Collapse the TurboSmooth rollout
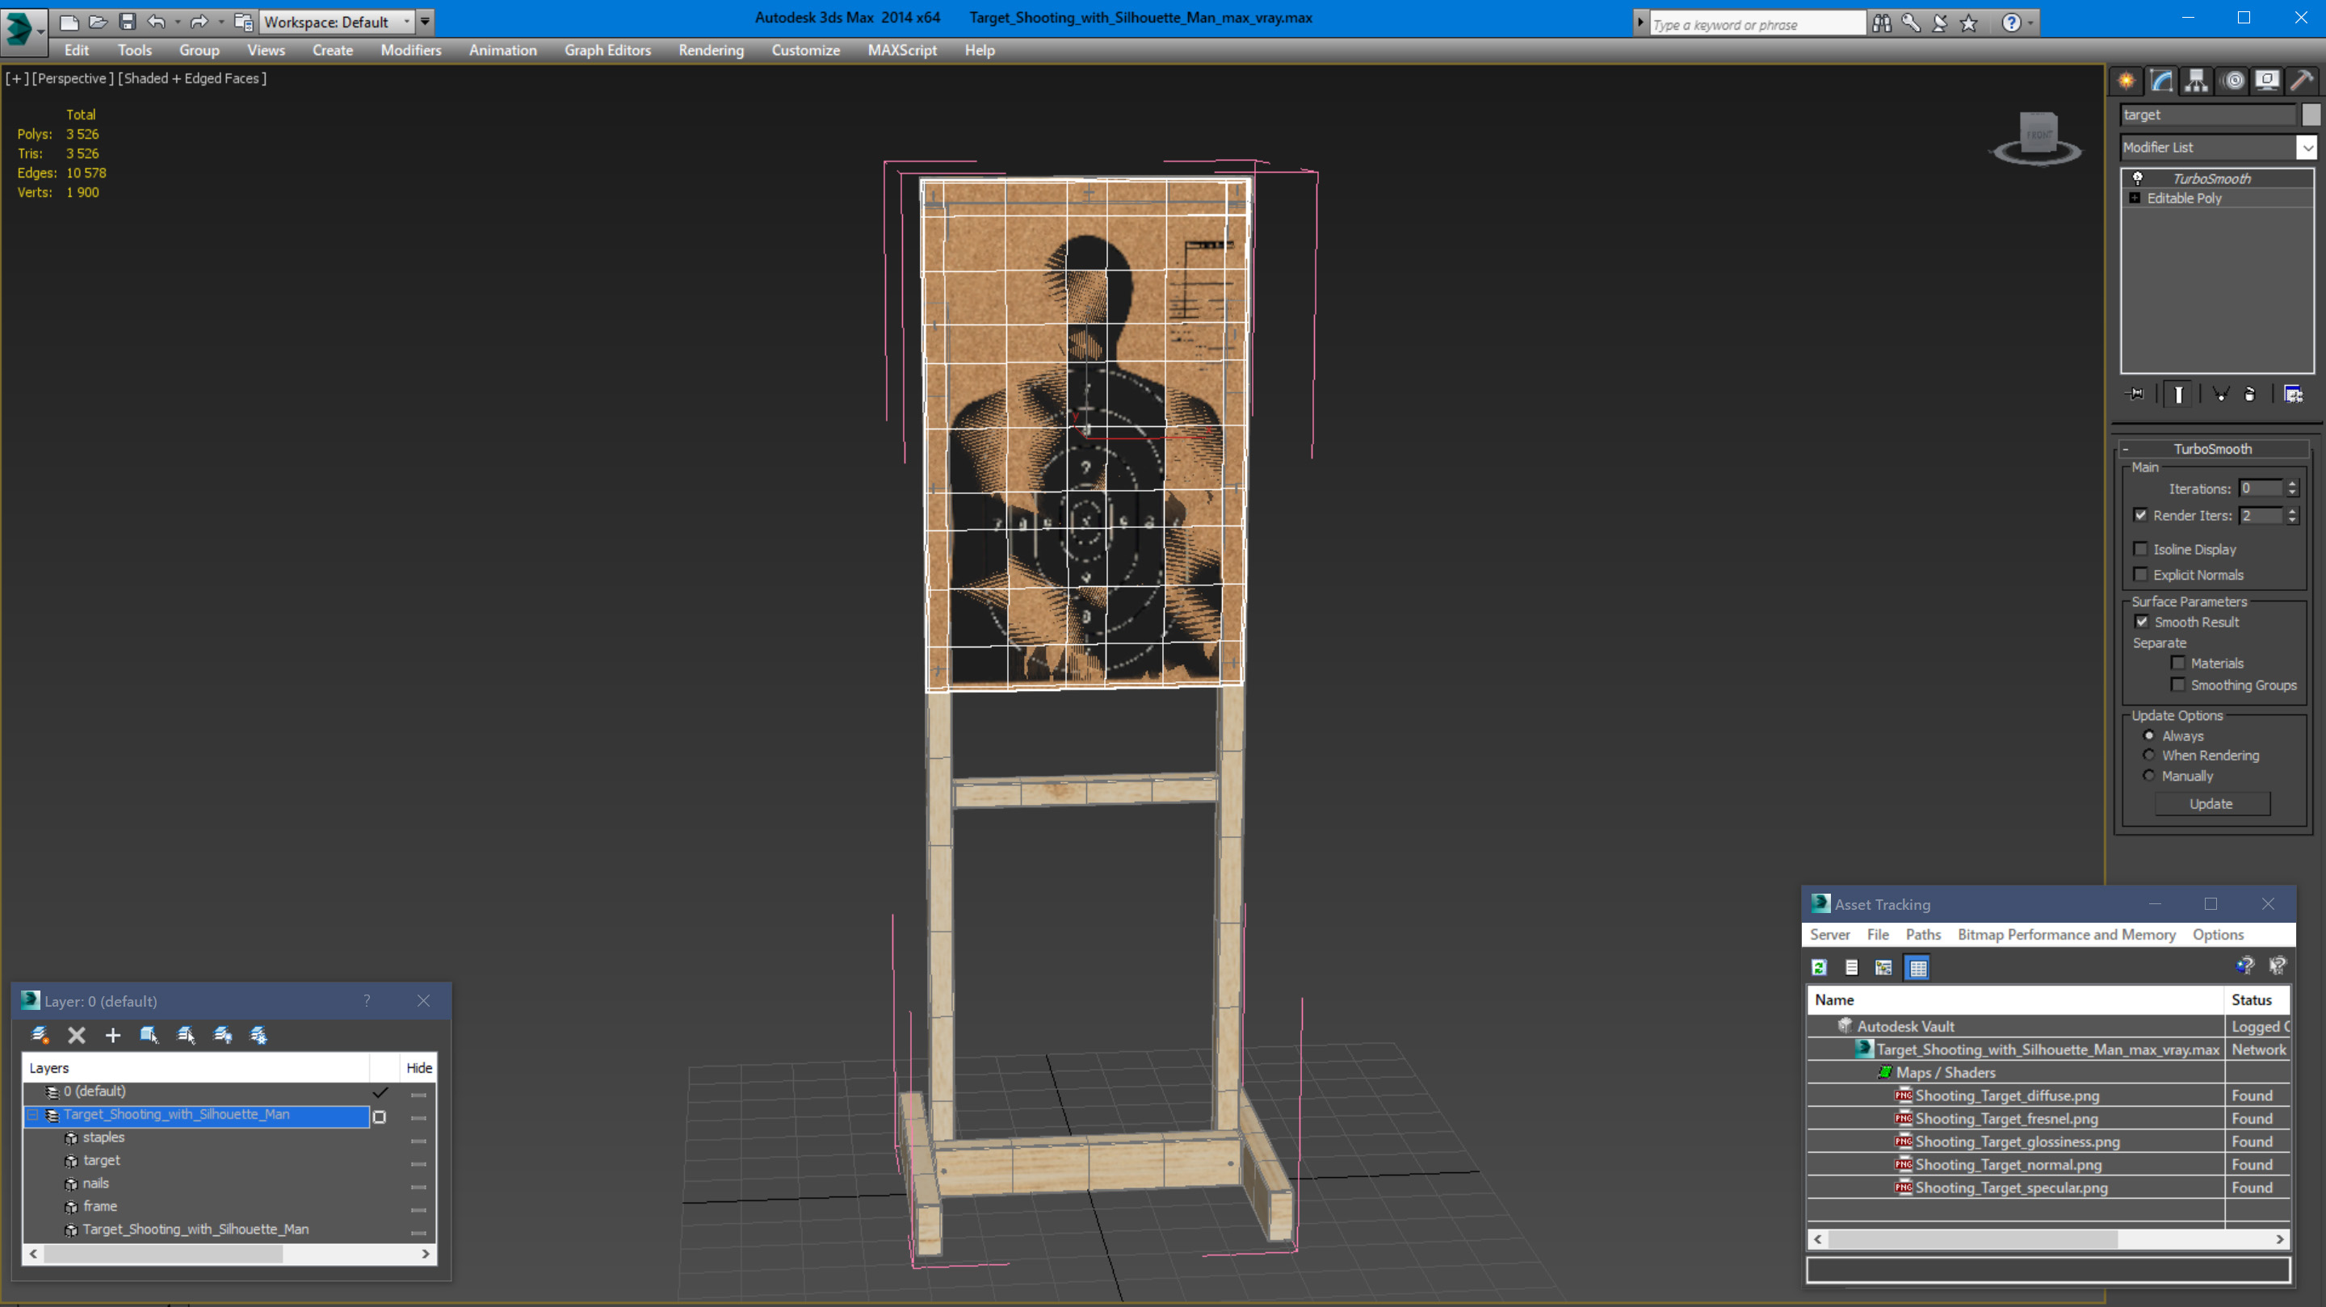Image resolution: width=2326 pixels, height=1307 pixels. click(2126, 449)
